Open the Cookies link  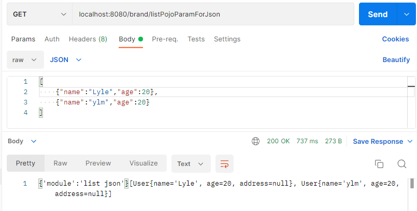(395, 39)
